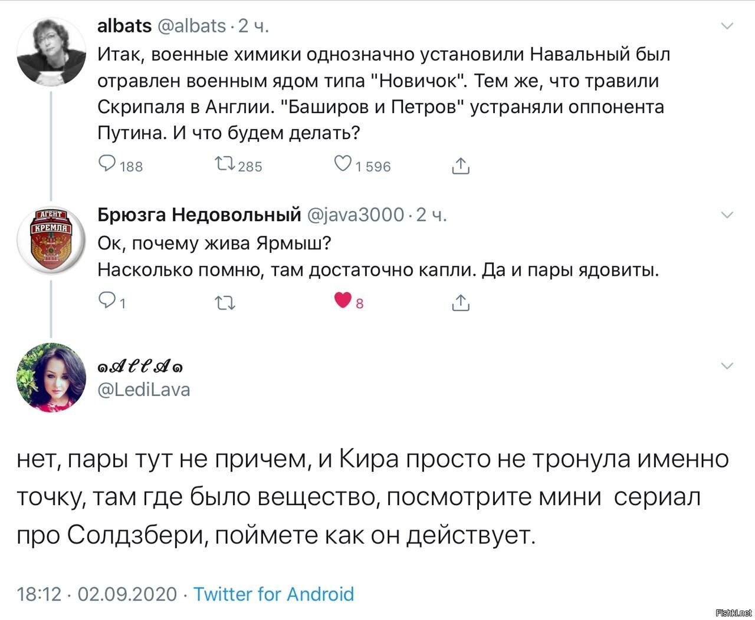Visit the Брюзга Недовольный profile name
This screenshot has height=620, width=755.
[199, 215]
